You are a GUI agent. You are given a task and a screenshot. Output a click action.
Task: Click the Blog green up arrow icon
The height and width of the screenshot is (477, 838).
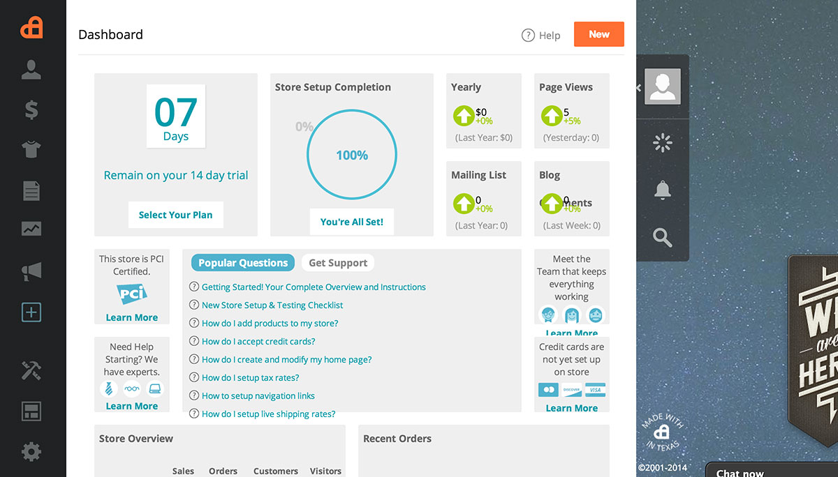click(x=552, y=204)
